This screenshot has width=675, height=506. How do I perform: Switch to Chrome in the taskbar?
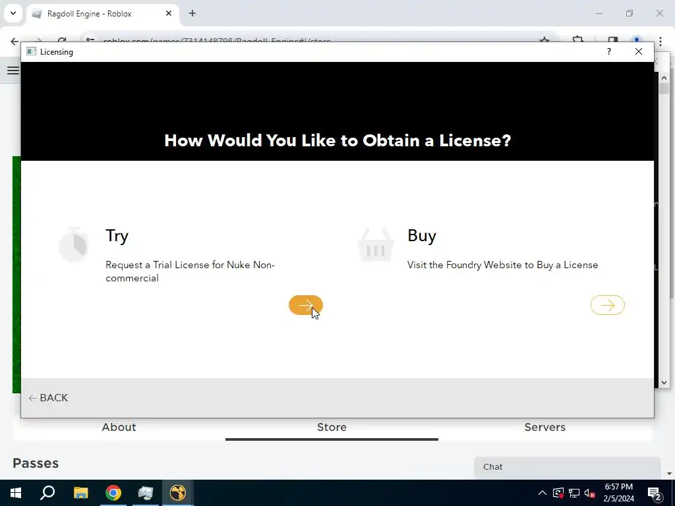pyautogui.click(x=113, y=493)
